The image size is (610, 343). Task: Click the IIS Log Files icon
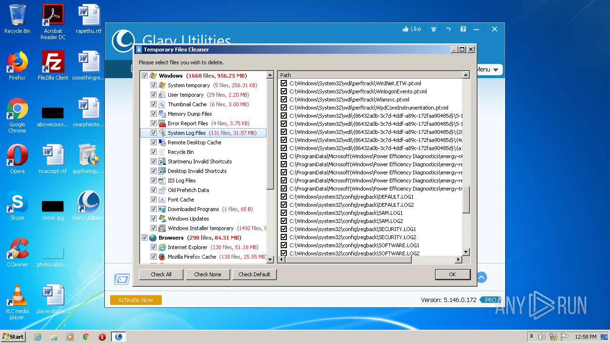[x=162, y=181]
